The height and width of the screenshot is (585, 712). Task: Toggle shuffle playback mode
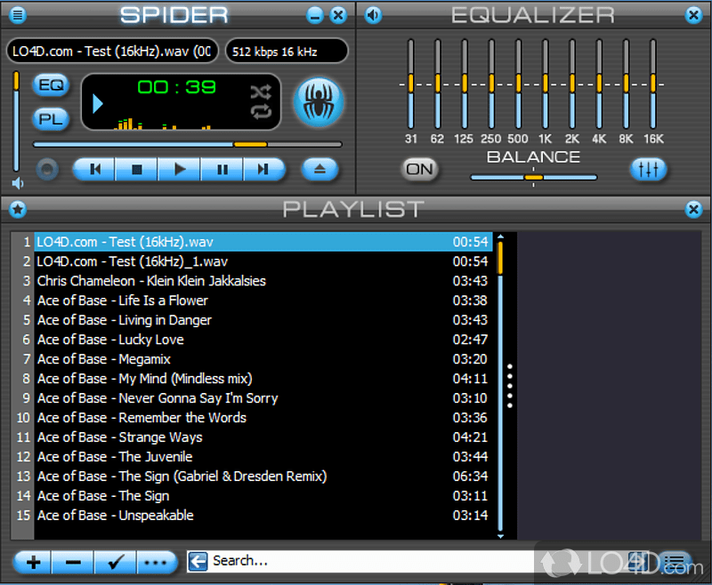tap(261, 92)
